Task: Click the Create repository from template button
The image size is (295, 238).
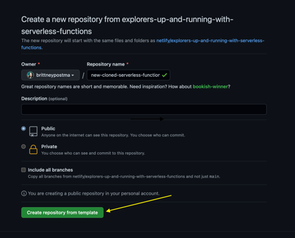Action: 62,212
